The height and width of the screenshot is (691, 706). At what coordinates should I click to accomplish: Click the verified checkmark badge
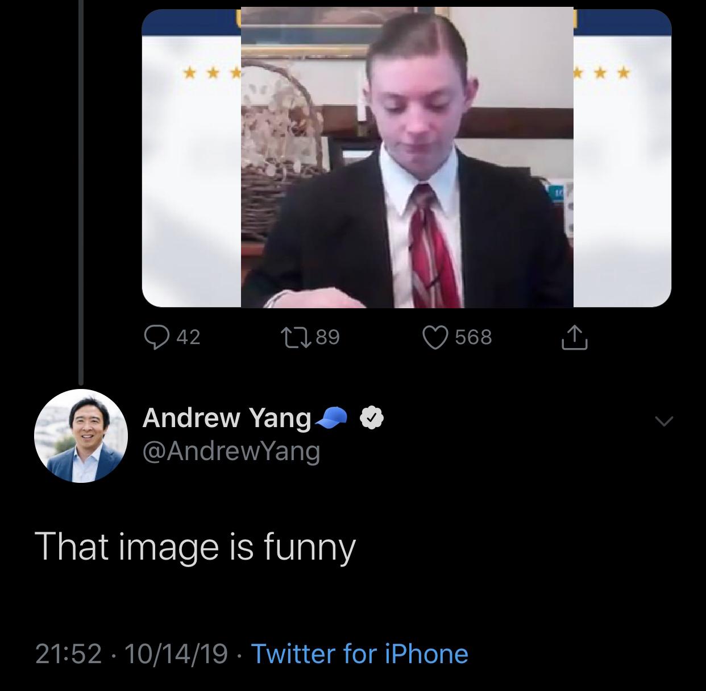tap(372, 419)
